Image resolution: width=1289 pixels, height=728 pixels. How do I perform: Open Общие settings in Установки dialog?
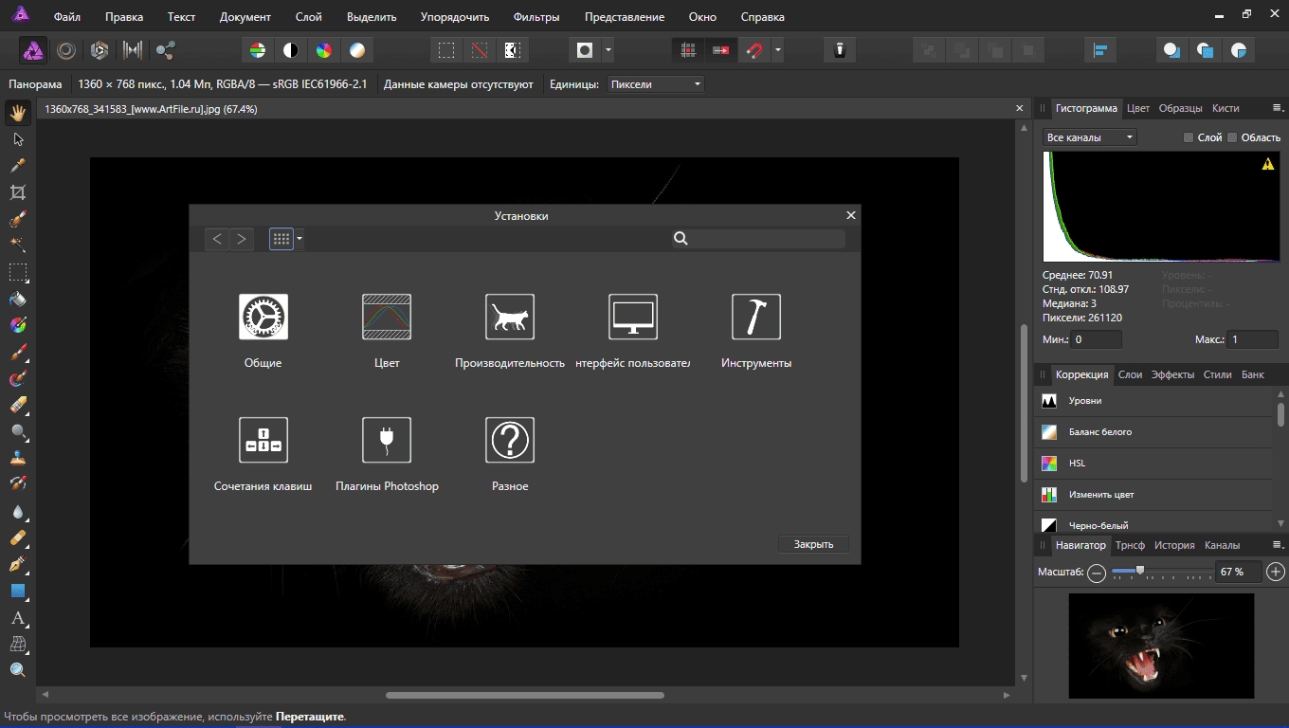263,330
